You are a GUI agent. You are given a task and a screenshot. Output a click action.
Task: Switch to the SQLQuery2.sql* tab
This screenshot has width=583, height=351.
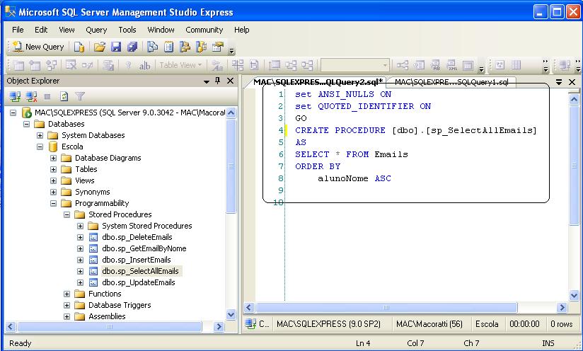[x=318, y=82]
